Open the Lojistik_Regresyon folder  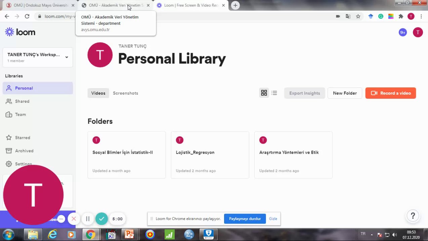(x=210, y=155)
